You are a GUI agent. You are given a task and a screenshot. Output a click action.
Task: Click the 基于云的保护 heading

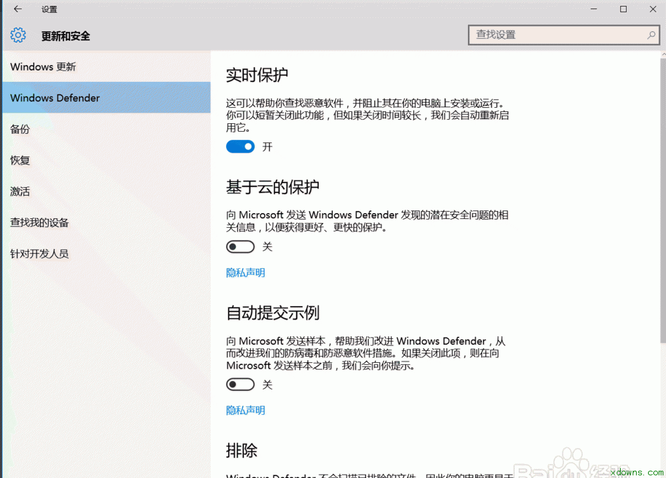click(x=273, y=187)
